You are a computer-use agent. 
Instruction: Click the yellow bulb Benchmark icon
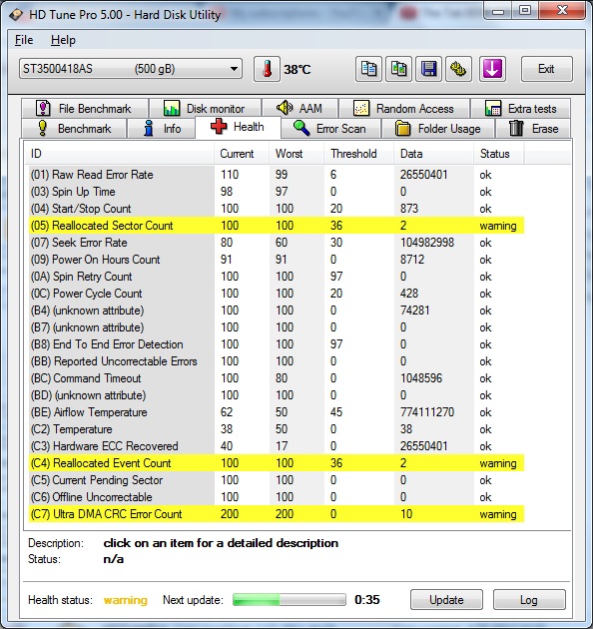click(x=43, y=129)
